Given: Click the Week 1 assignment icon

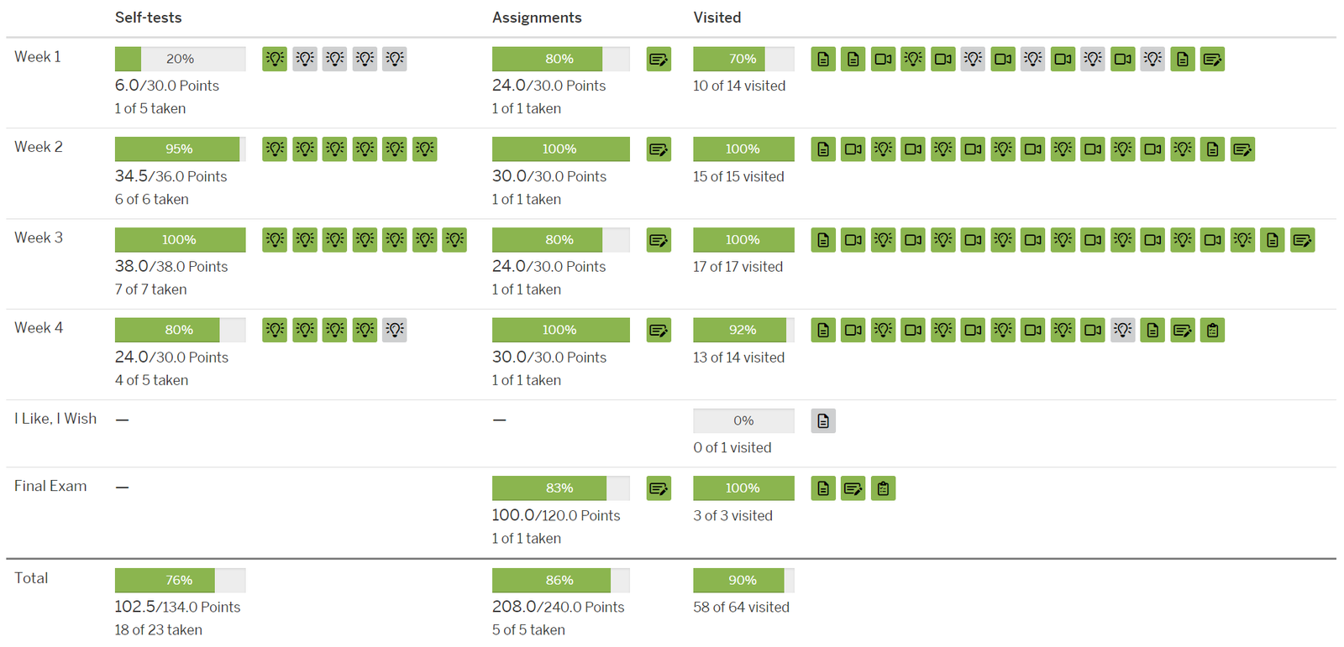Looking at the screenshot, I should (x=659, y=59).
